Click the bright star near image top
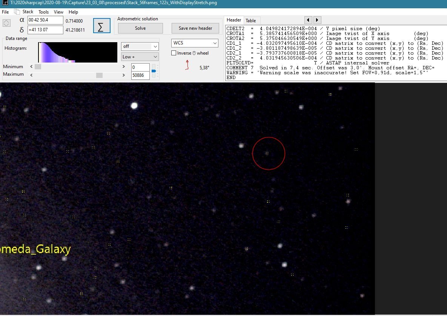 pos(134,105)
